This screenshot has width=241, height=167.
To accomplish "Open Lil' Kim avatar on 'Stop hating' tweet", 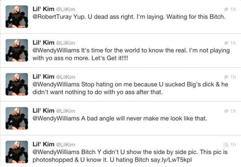I will click(x=17, y=84).
